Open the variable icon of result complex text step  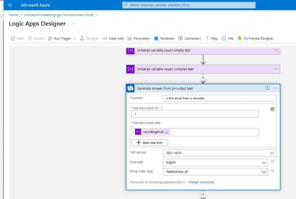pos(130,69)
